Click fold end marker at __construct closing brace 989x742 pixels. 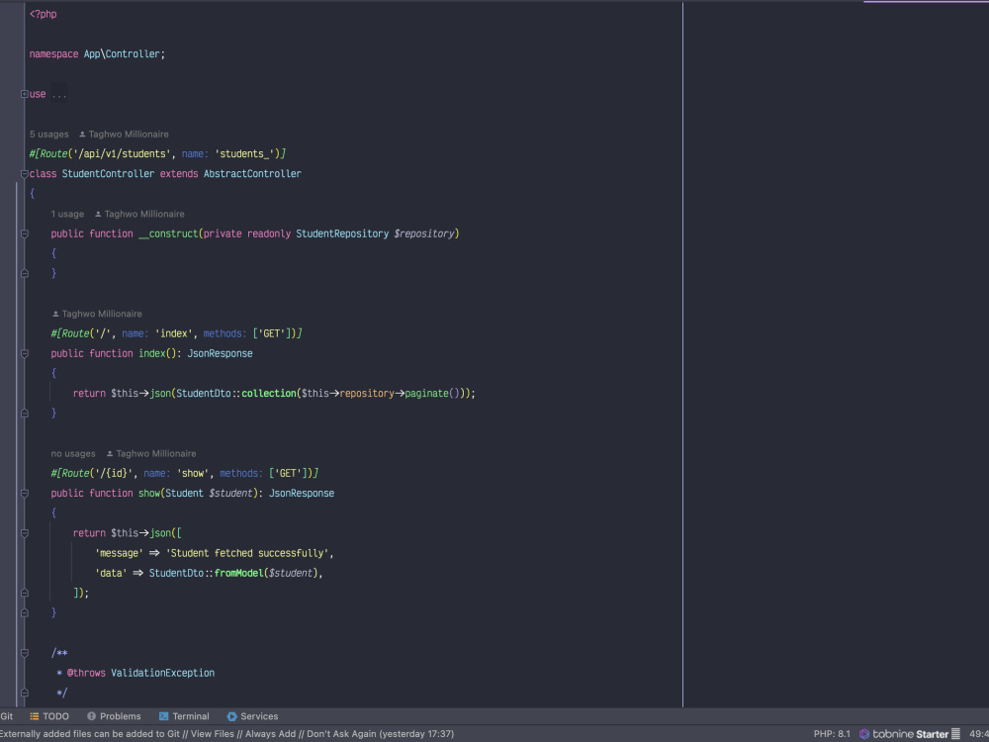click(x=24, y=273)
